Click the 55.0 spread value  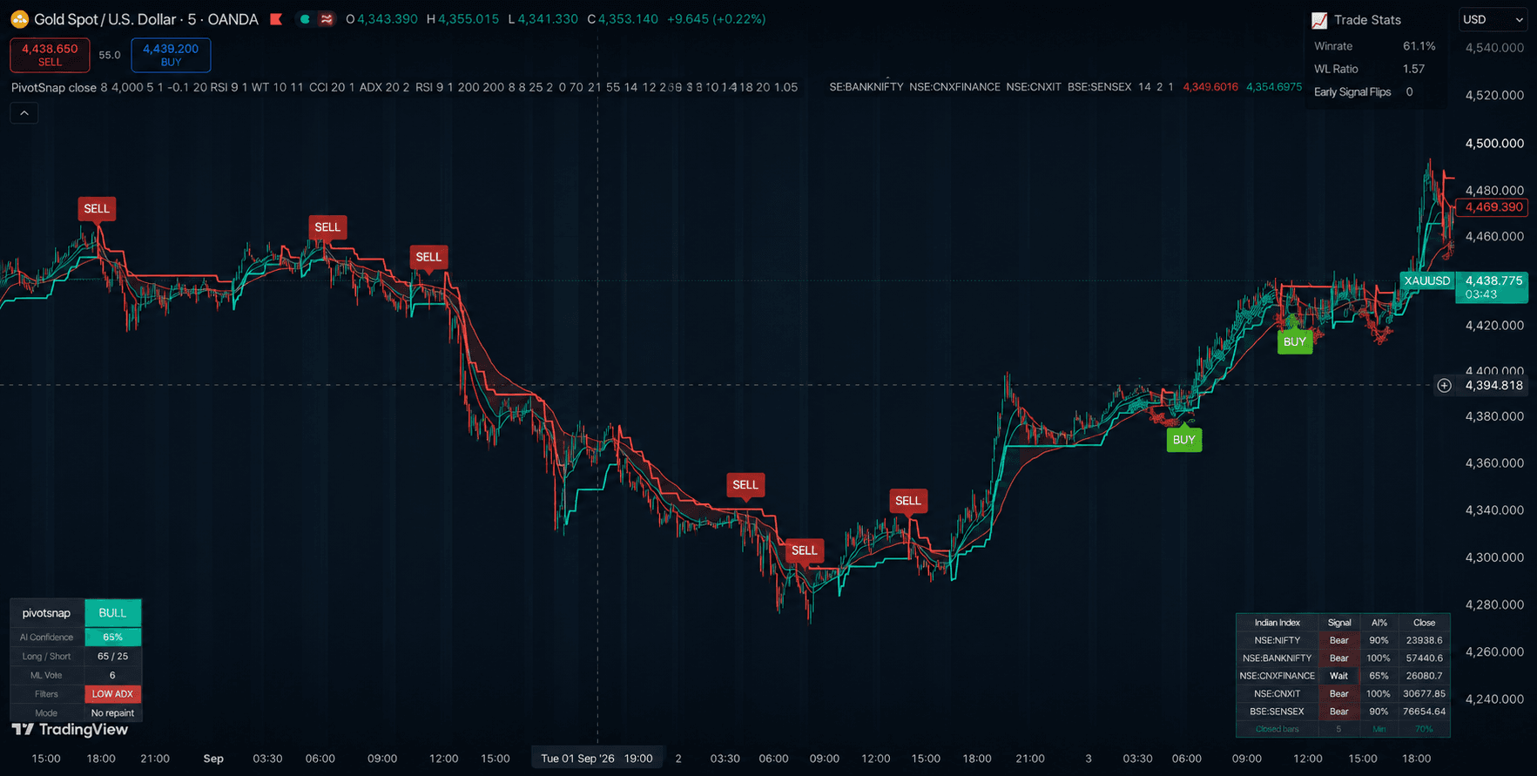[110, 55]
